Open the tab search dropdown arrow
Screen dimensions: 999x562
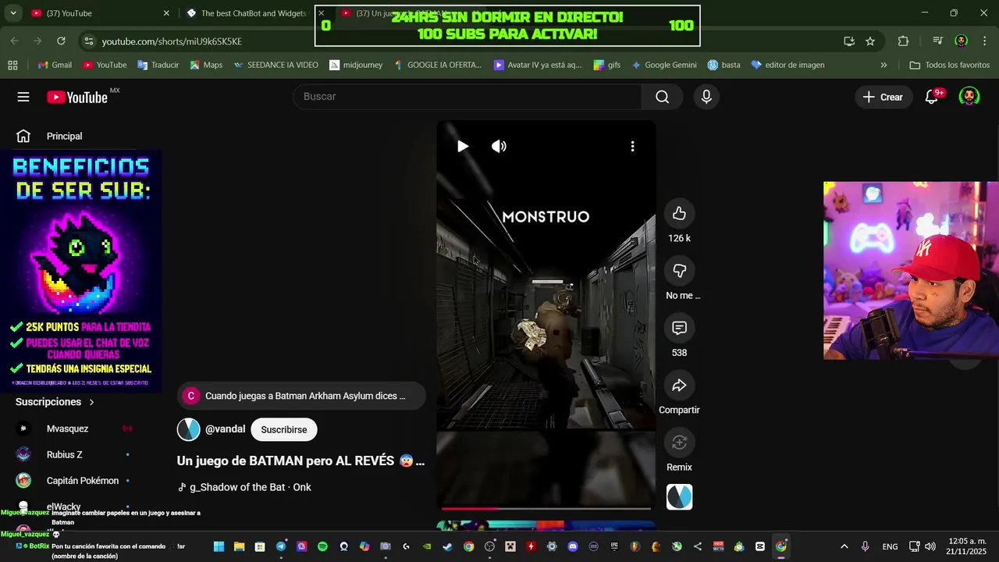12,13
